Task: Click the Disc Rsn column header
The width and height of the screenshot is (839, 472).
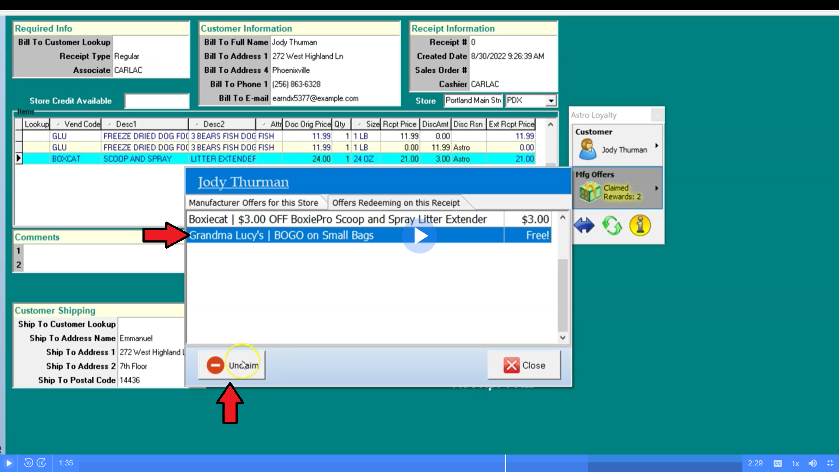Action: [468, 124]
